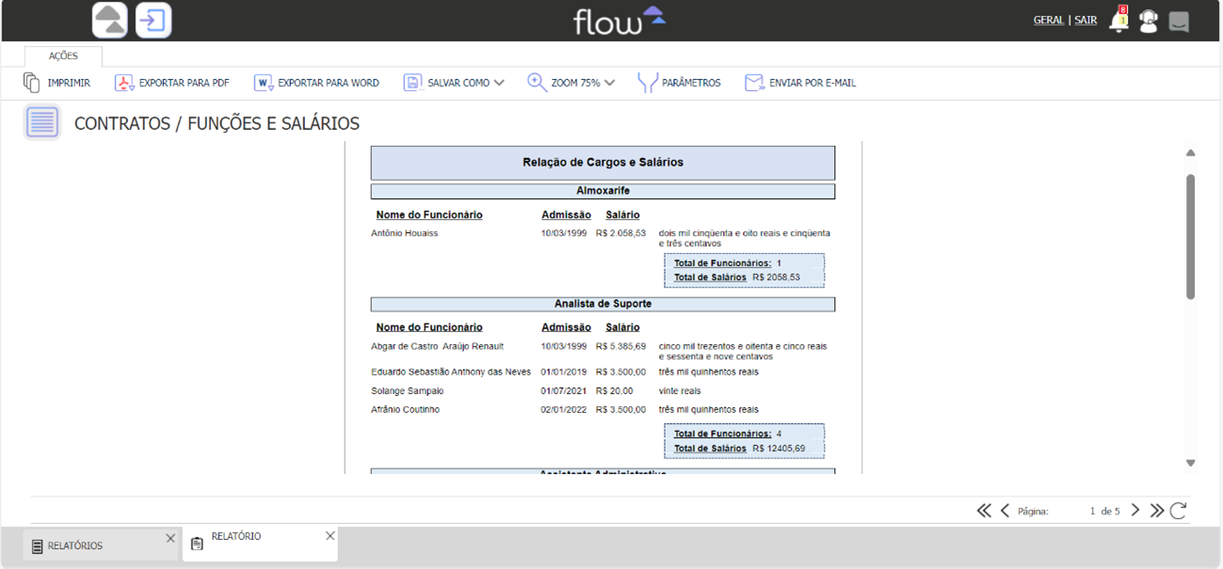Click admission date 01/01/2019

(564, 371)
